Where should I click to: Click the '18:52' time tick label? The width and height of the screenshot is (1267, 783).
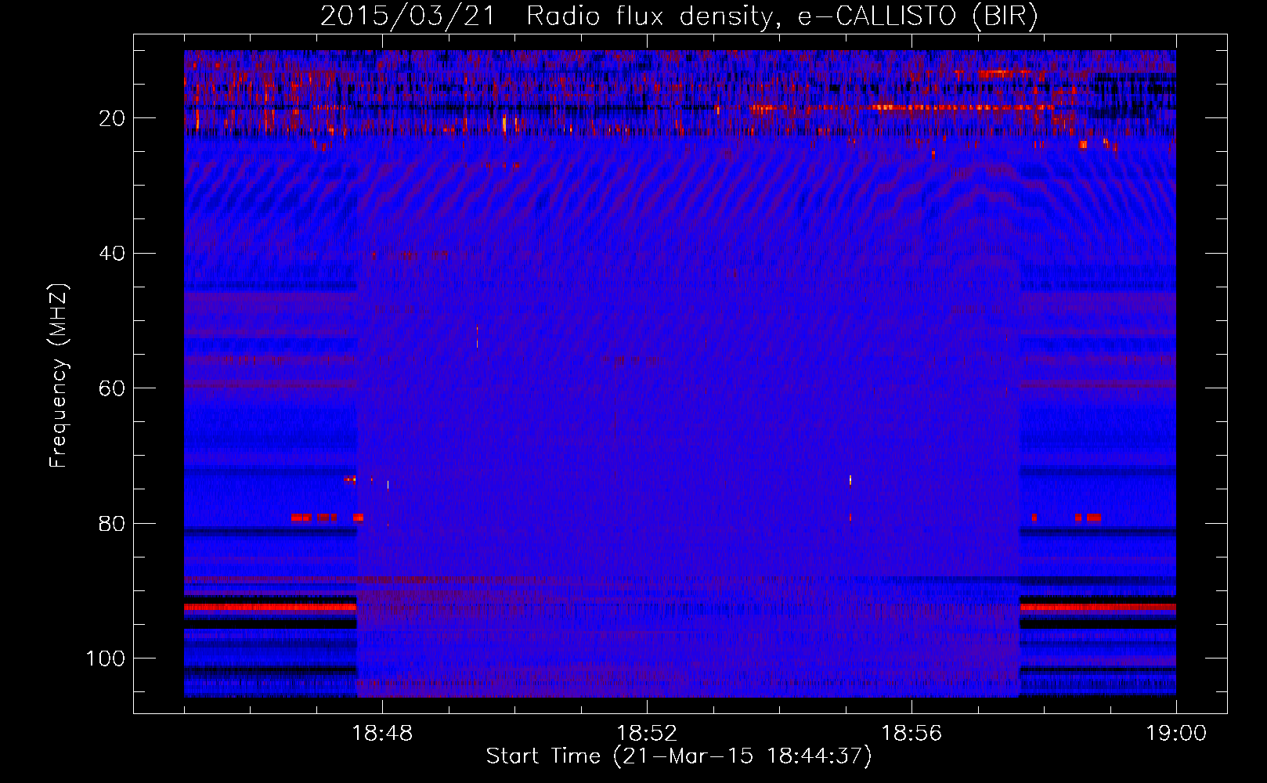click(x=647, y=734)
